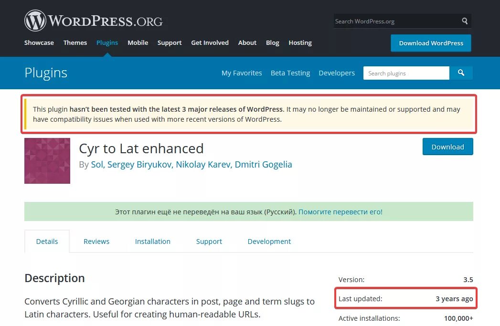Click the blue plugin search magnifier button

(x=461, y=73)
